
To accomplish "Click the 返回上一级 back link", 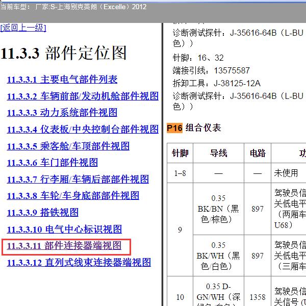I will 23,28.
